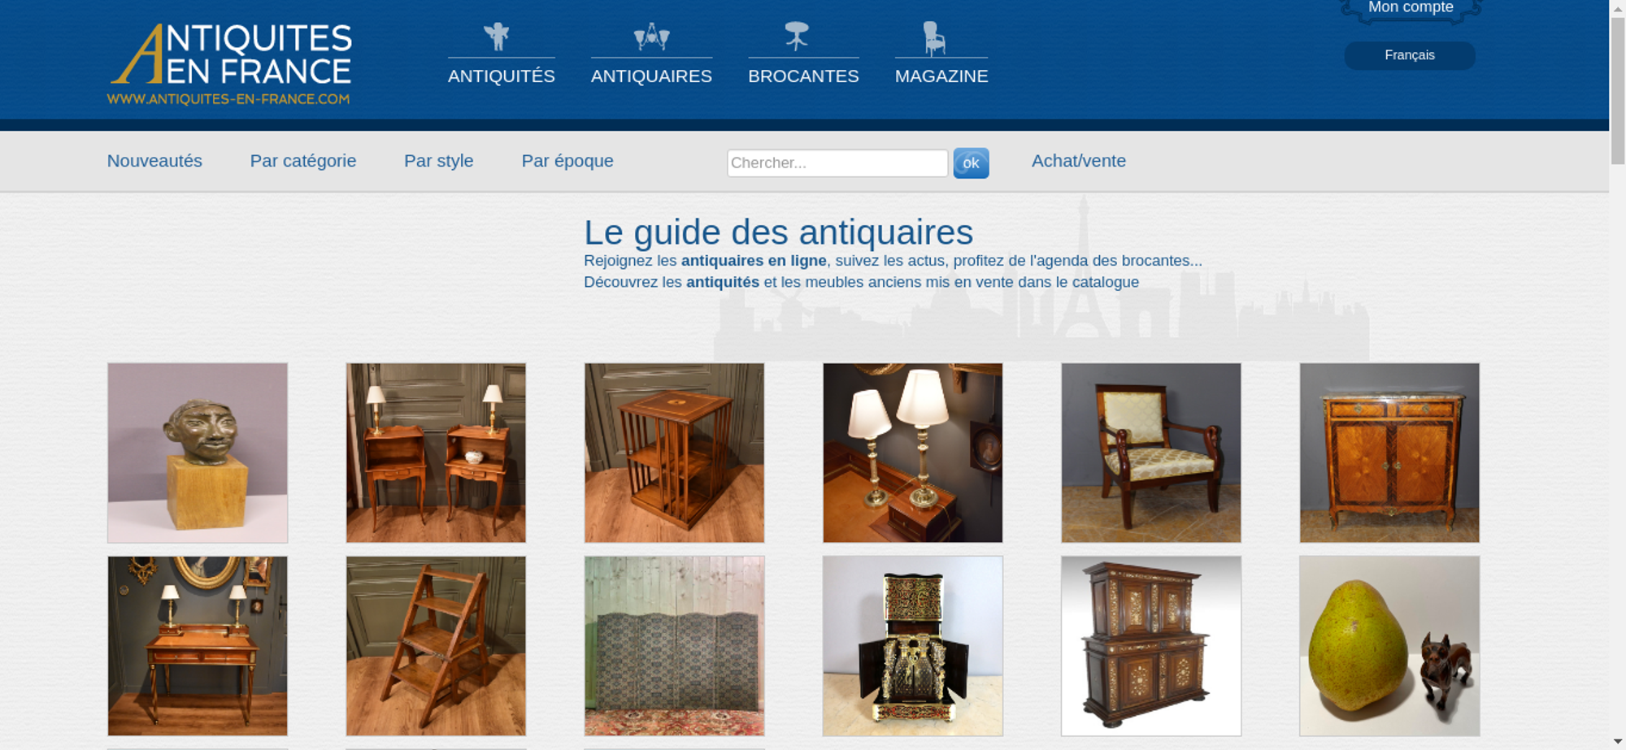Click the page vertical scrollbar

tap(1618, 374)
